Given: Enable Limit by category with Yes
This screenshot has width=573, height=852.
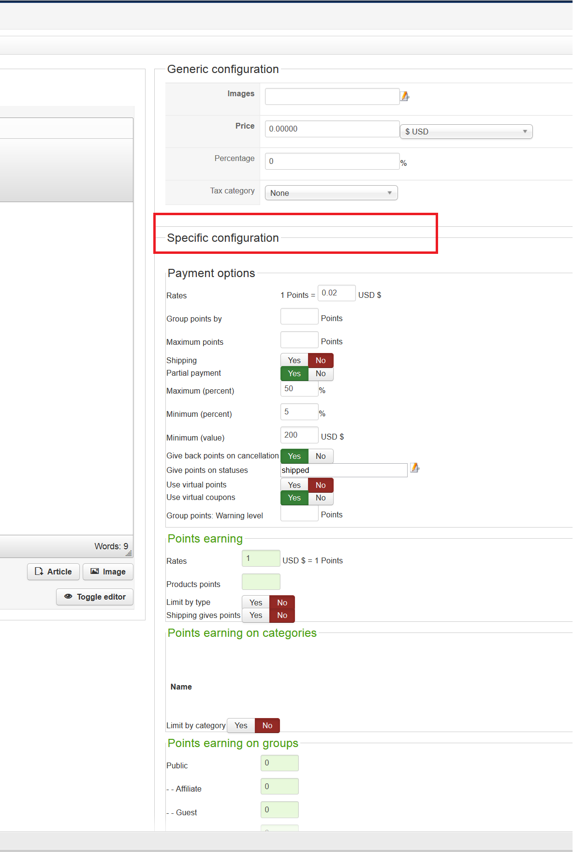Looking at the screenshot, I should tap(241, 725).
